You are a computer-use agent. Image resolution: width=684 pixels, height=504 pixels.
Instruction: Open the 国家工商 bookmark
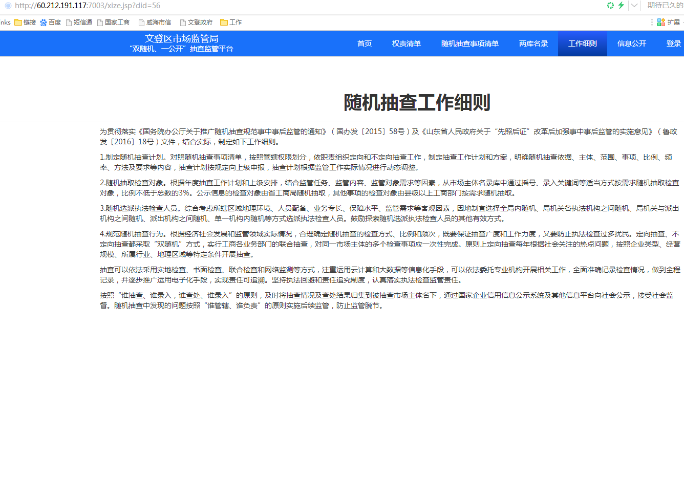pos(113,23)
